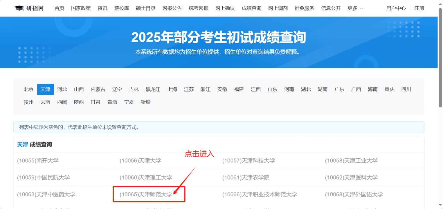Click (10059)中国民航大学

tap(44, 177)
